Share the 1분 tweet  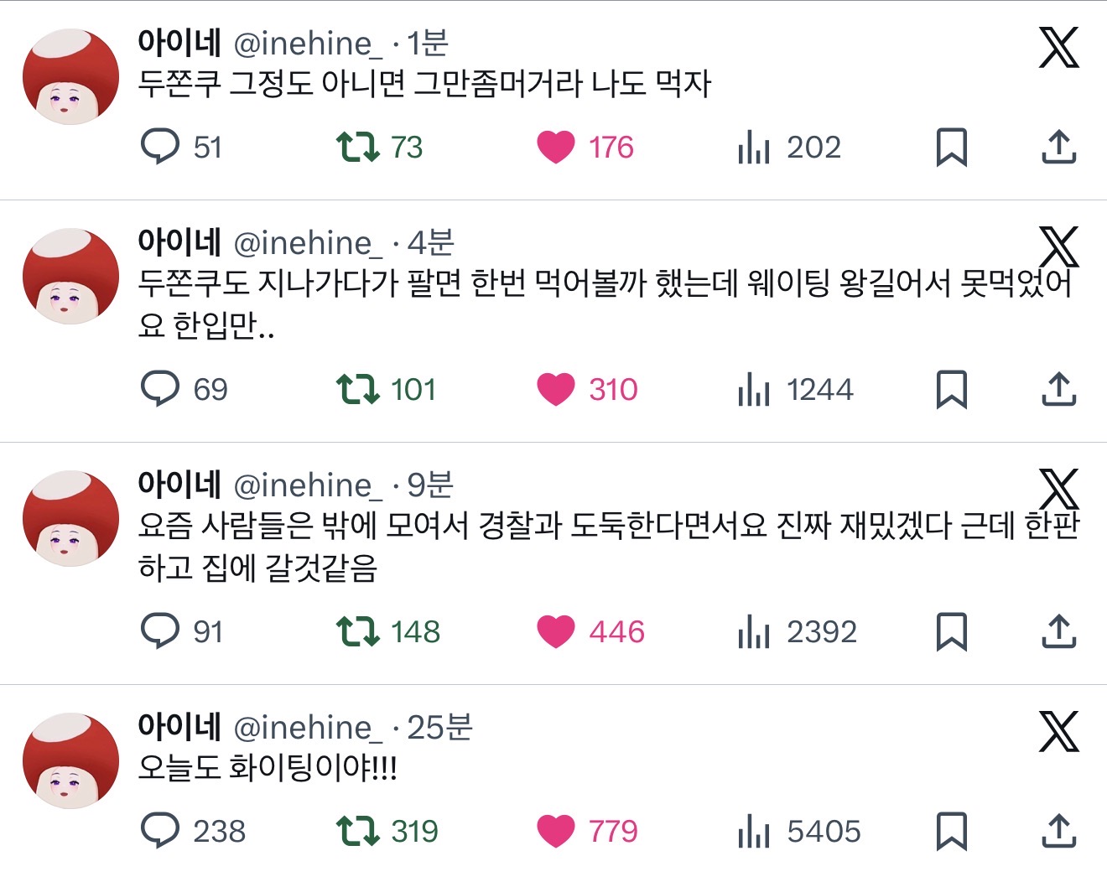(1058, 148)
